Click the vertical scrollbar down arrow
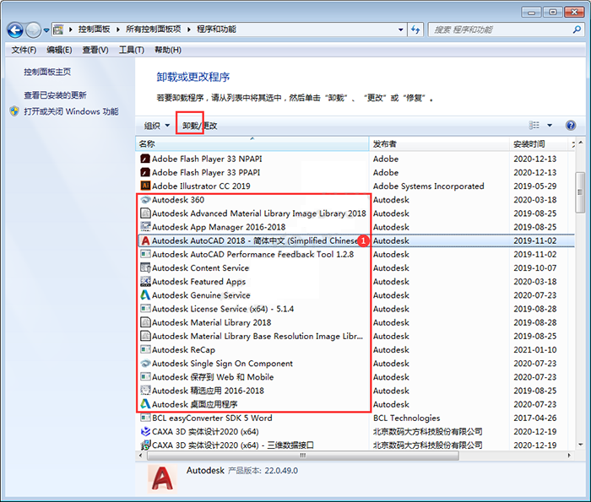The image size is (591, 502). tap(580, 445)
